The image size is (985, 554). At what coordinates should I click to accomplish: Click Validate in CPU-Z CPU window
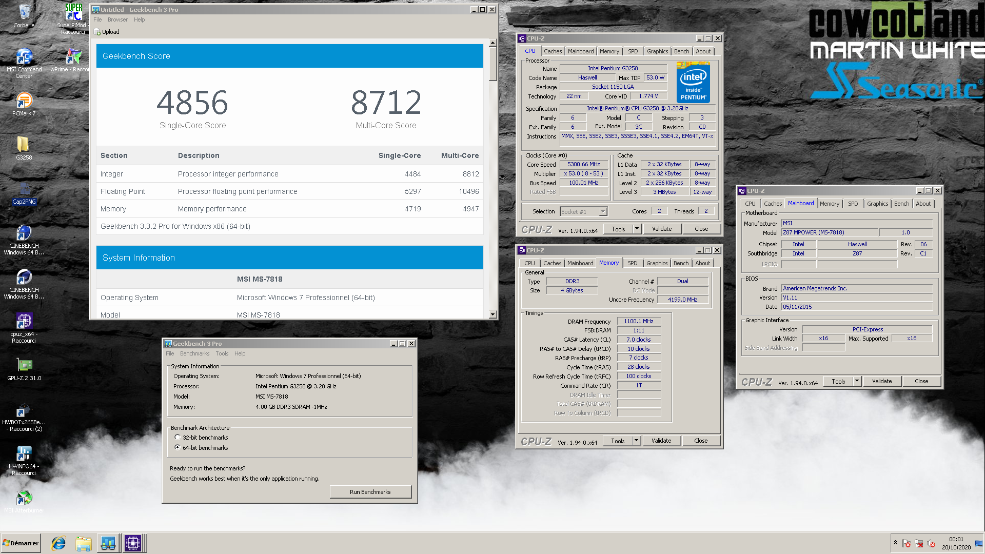662,229
